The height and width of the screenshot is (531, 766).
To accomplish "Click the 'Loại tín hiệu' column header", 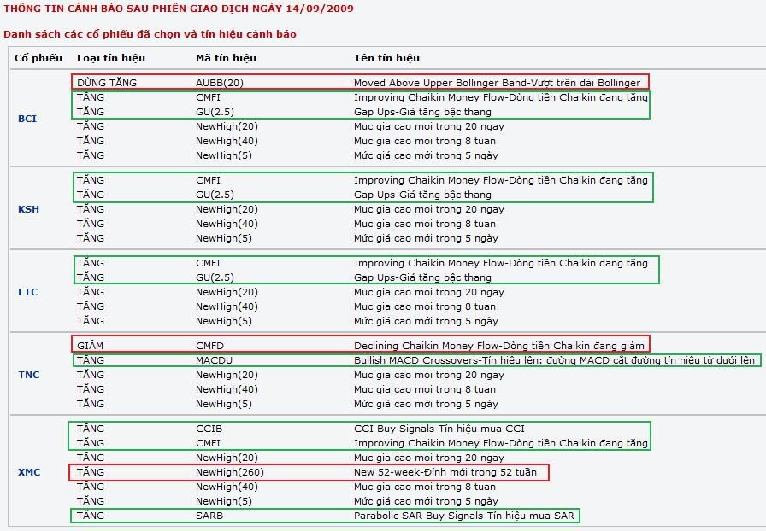I will [x=111, y=58].
